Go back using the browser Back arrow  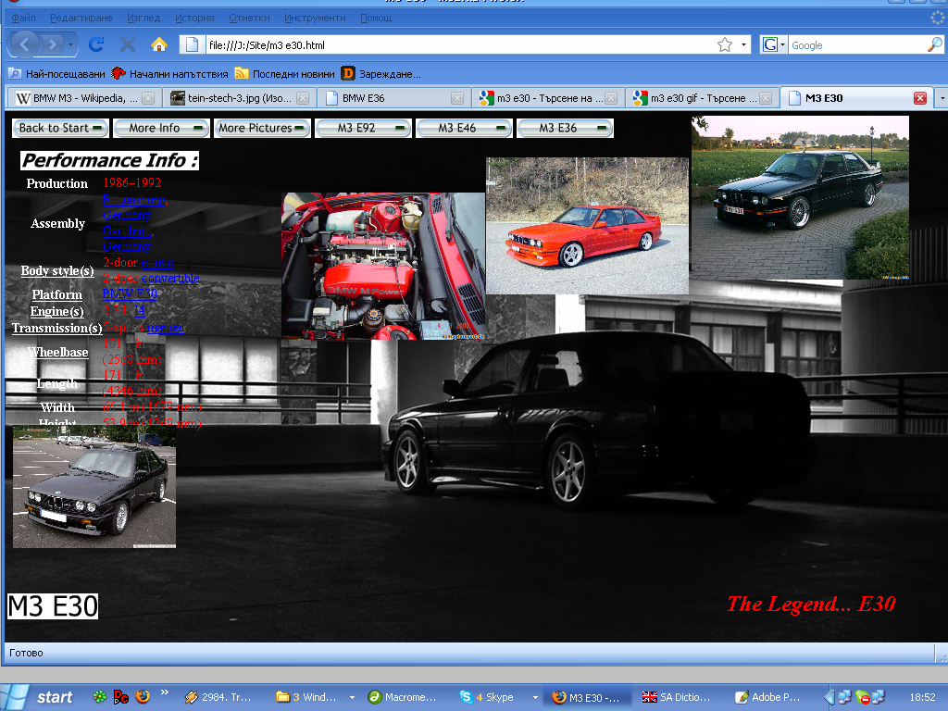pyautogui.click(x=25, y=44)
